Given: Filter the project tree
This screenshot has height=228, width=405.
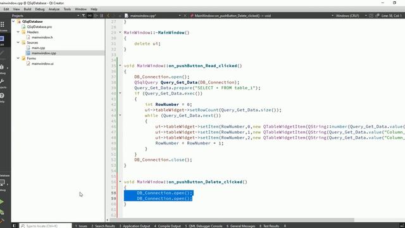Looking at the screenshot, I should point(84,16).
